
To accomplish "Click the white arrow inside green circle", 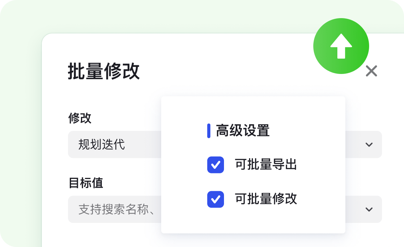I will [x=341, y=47].
